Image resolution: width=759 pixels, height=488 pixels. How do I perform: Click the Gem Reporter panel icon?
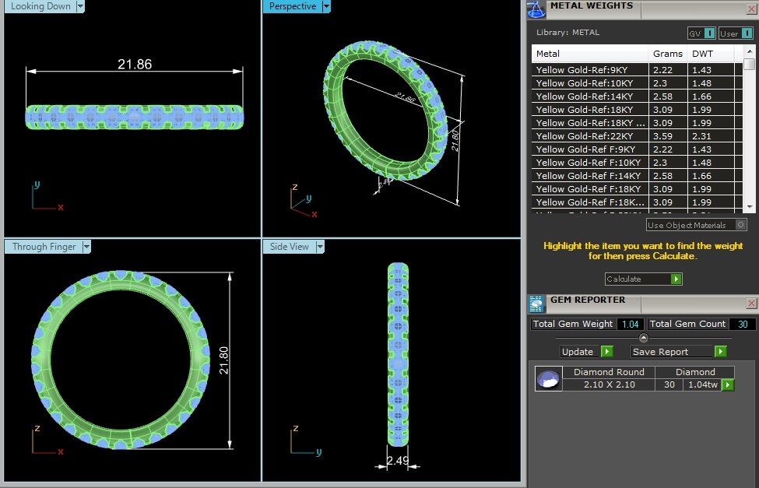[536, 304]
